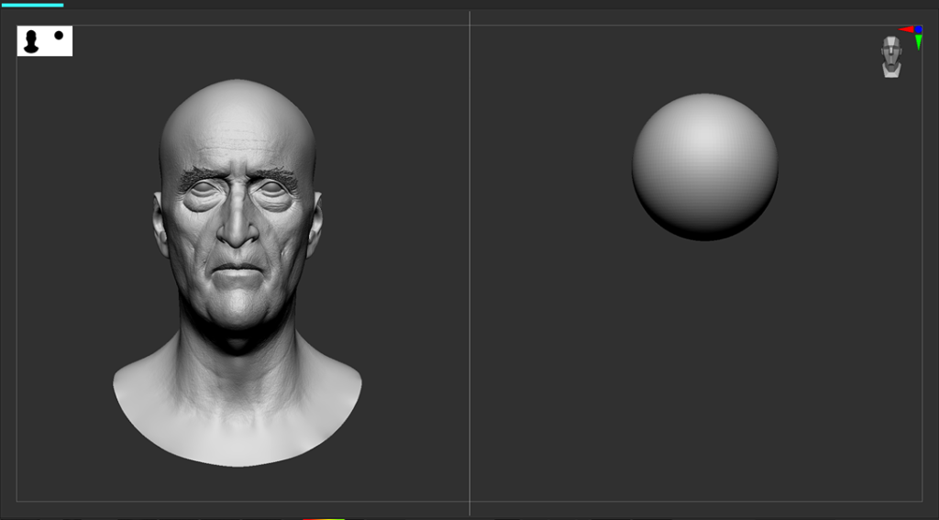Click the blue Z axis indicator

point(919,29)
